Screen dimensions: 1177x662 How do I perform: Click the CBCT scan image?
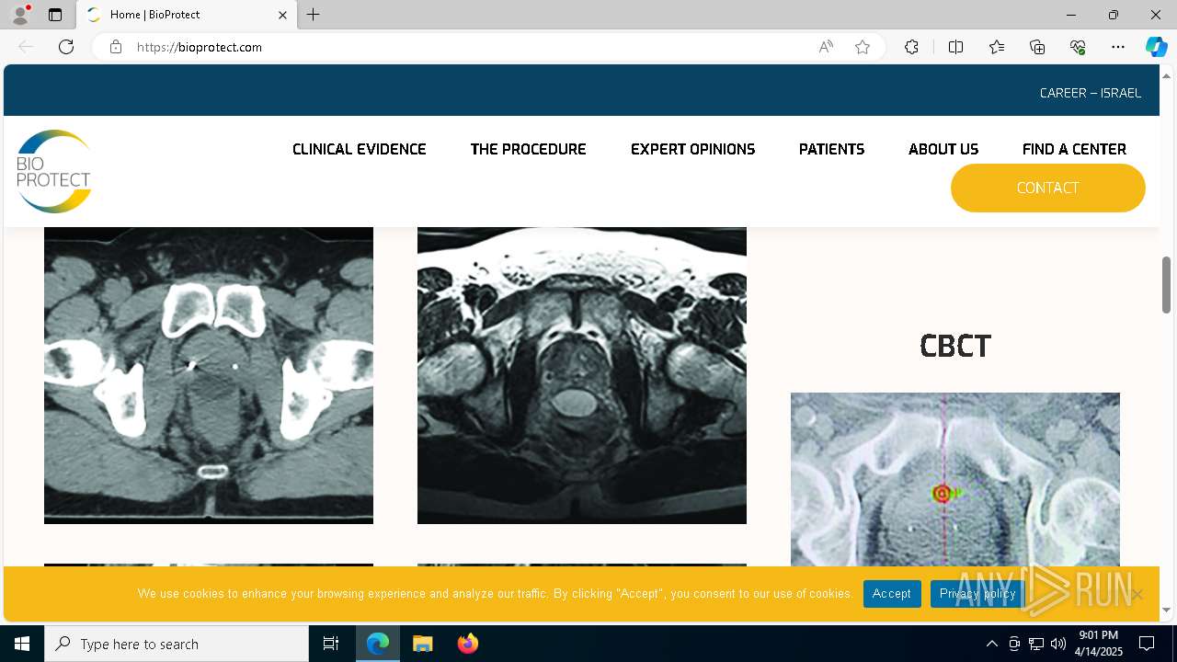[955, 479]
